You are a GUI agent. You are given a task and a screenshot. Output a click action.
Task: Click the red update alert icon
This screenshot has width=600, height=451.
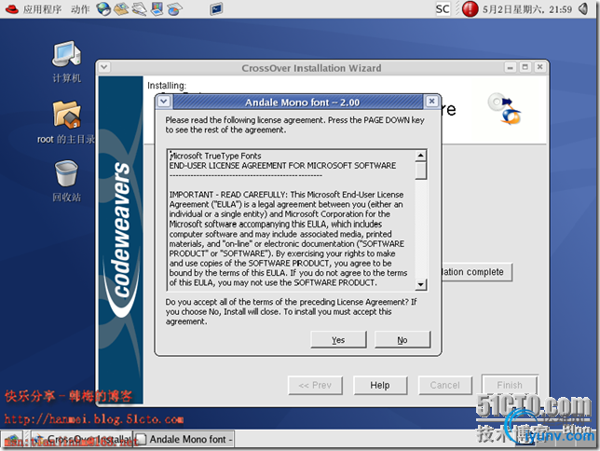coord(470,8)
